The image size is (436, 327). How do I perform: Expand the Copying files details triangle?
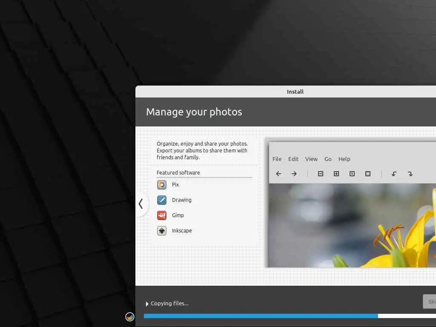[147, 304]
